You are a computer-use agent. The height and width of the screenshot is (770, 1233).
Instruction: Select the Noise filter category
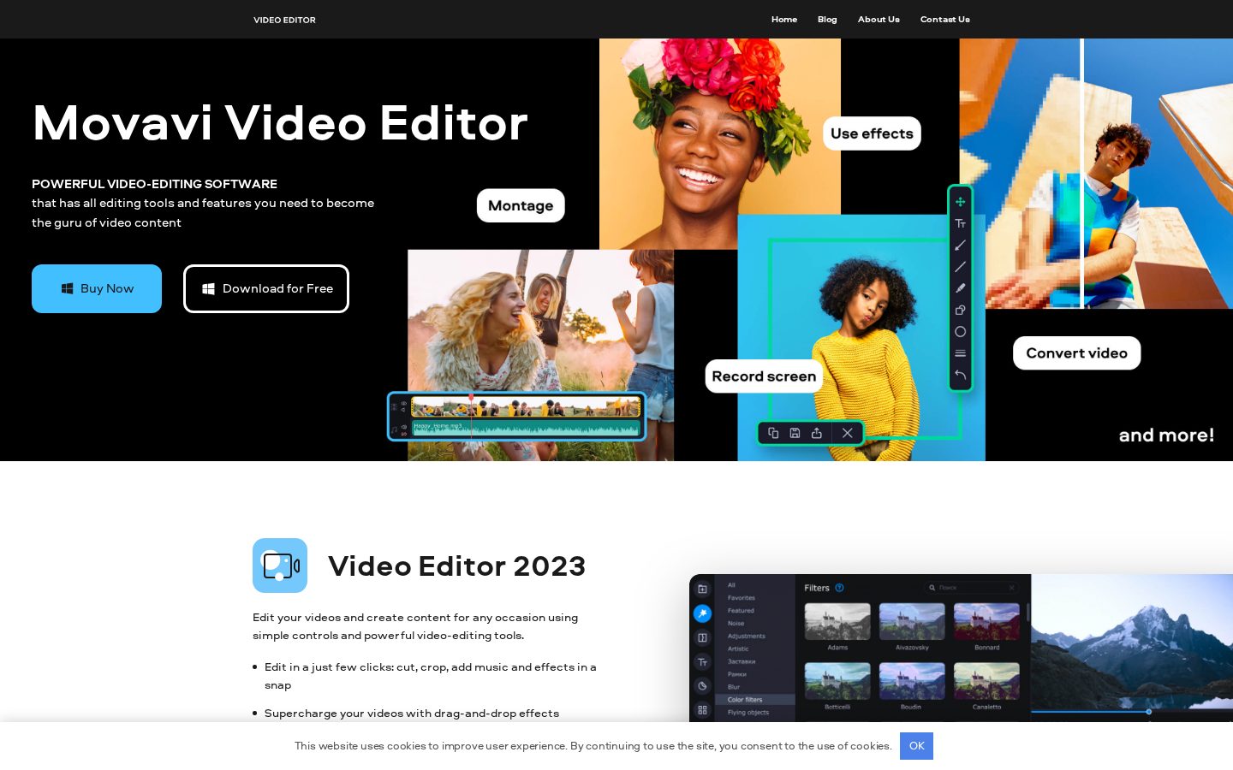[736, 624]
